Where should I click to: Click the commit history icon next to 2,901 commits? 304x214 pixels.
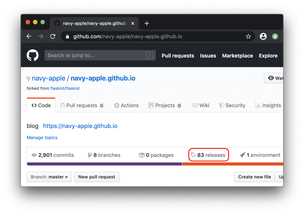tap(34, 155)
